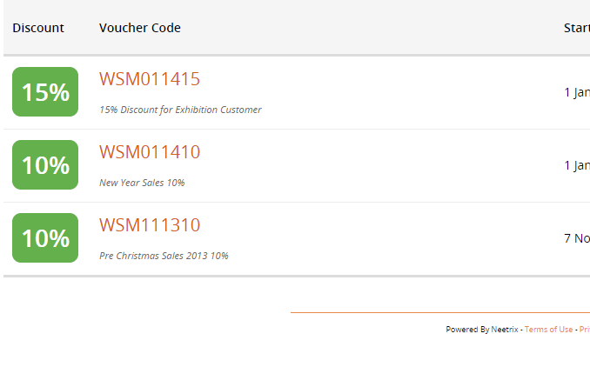
Task: Click the 1 Jan date in second row
Action: pyautogui.click(x=577, y=165)
